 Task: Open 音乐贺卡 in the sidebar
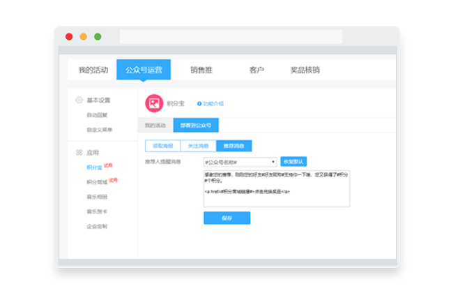[x=97, y=211]
